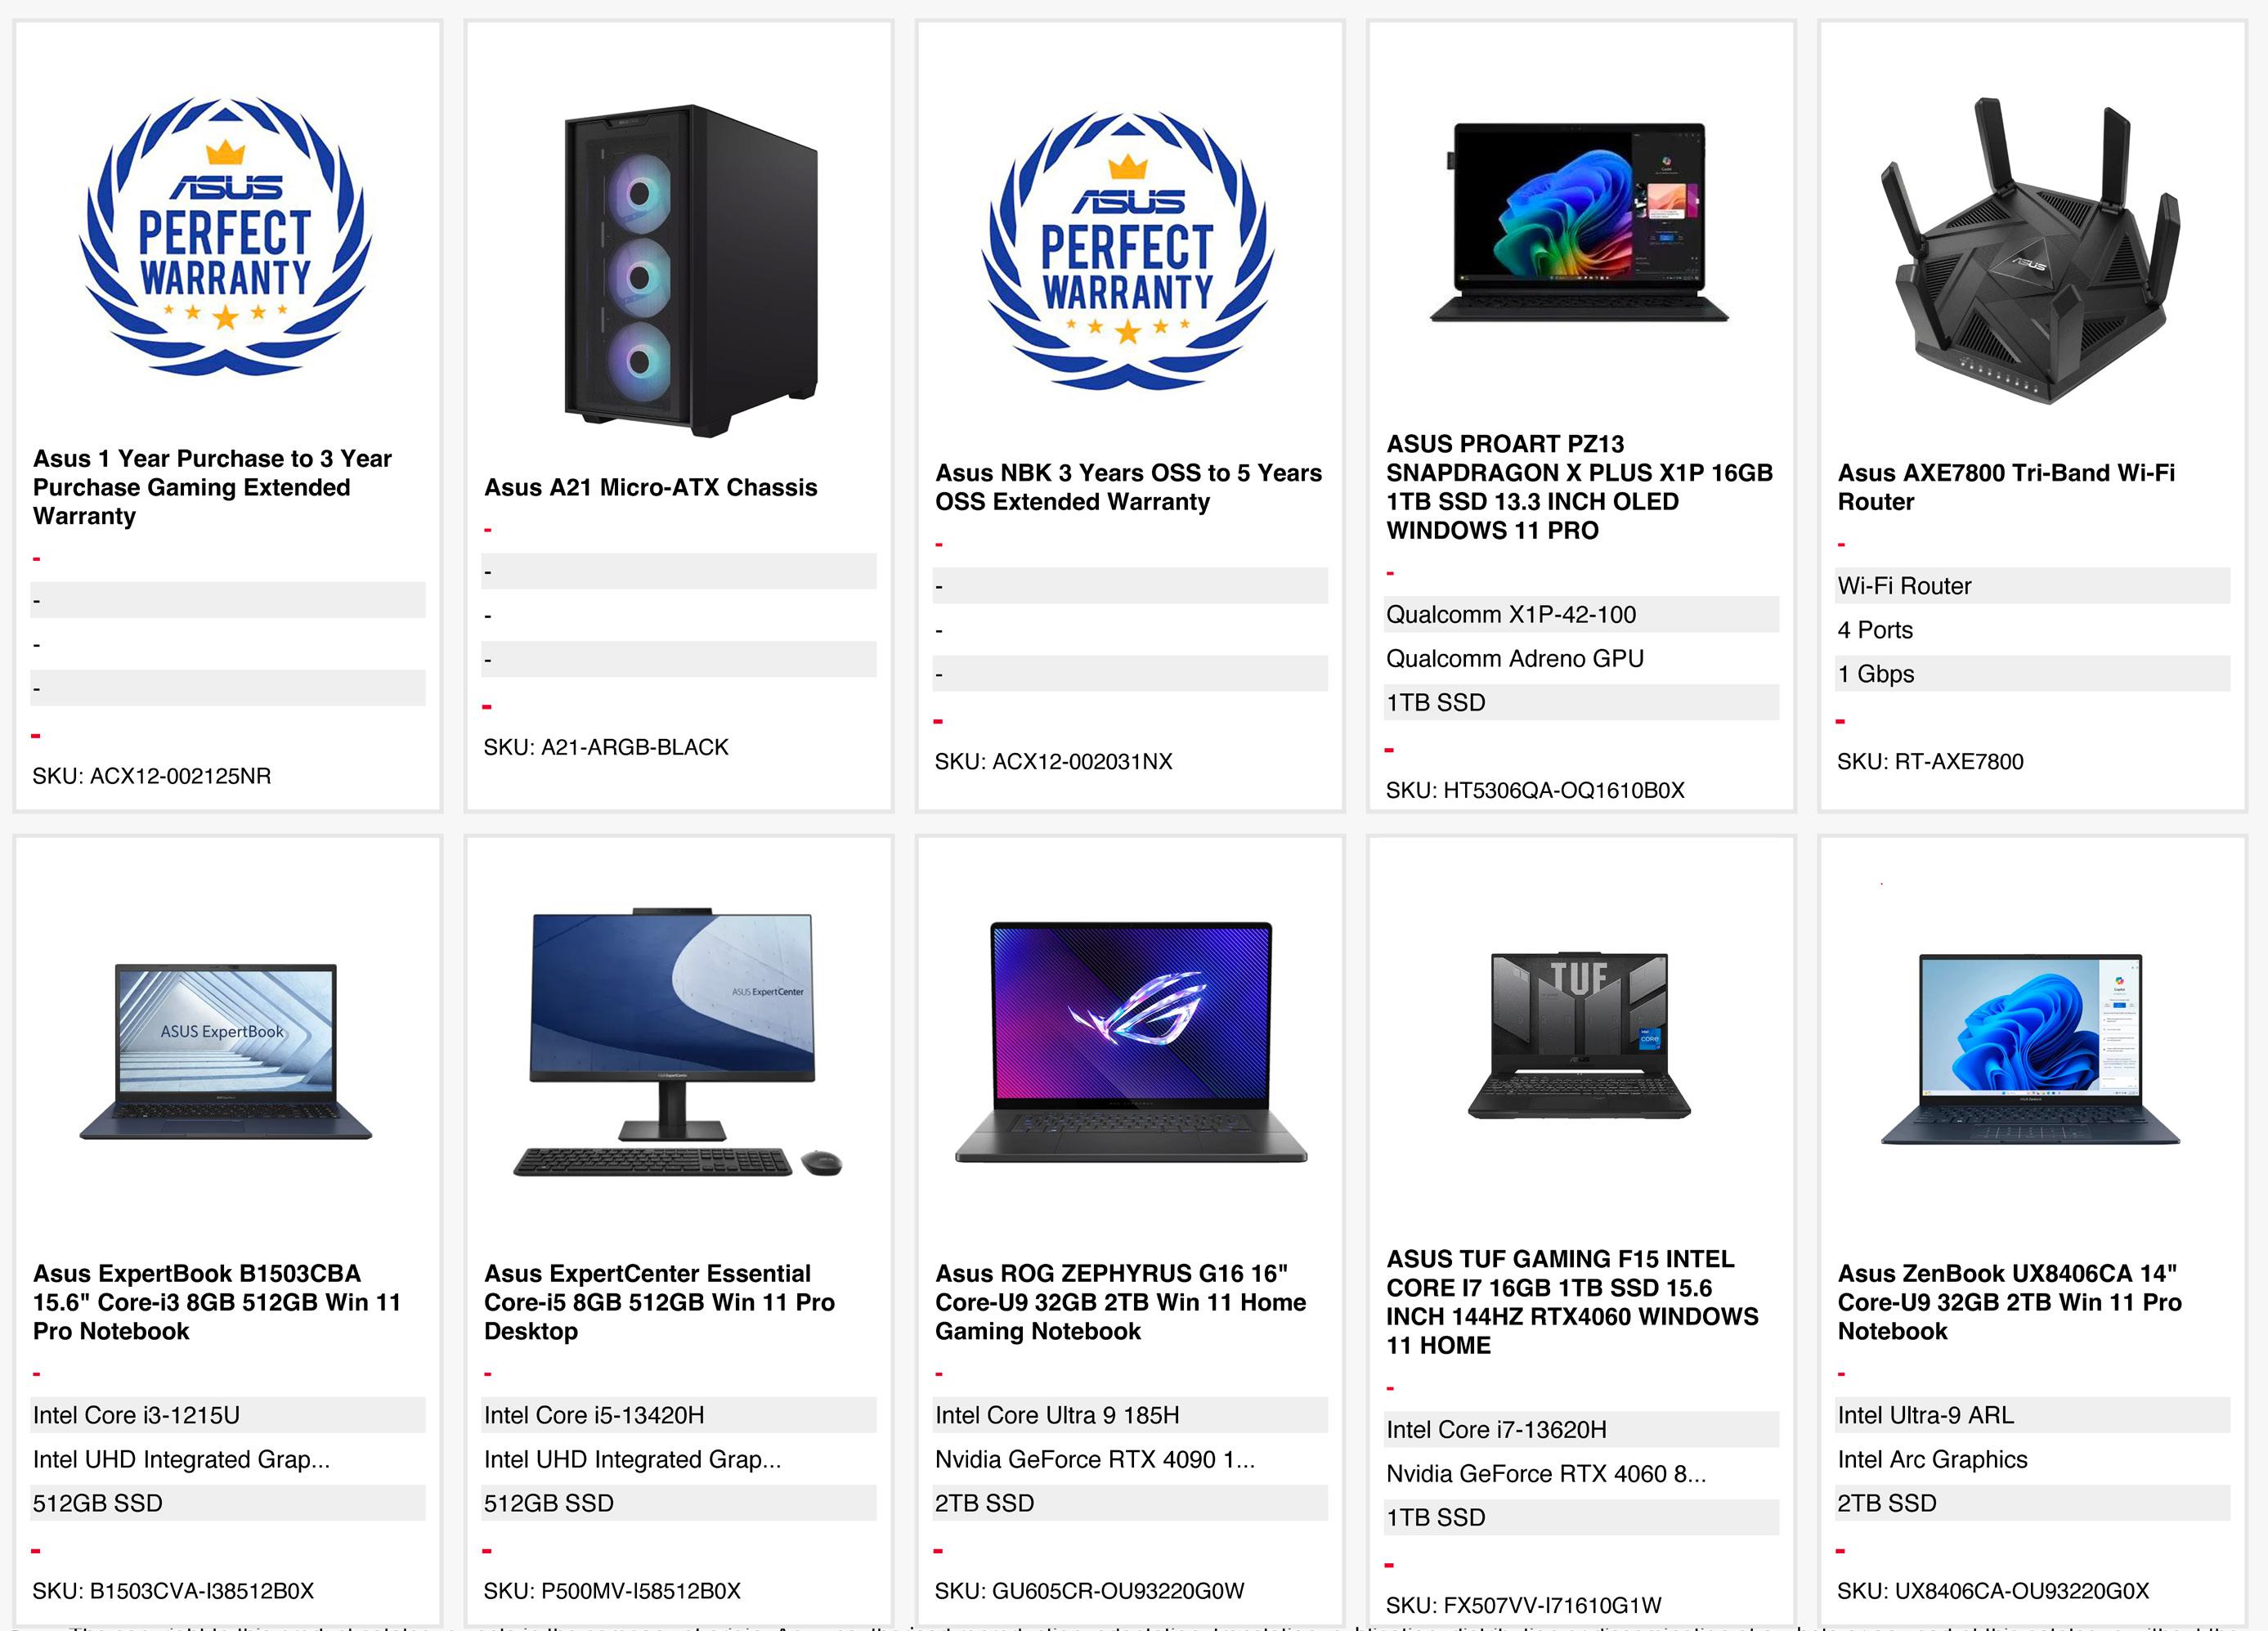The height and width of the screenshot is (1631, 2268).
Task: Click the ExpertCenter Essential desktop image
Action: [677, 1042]
